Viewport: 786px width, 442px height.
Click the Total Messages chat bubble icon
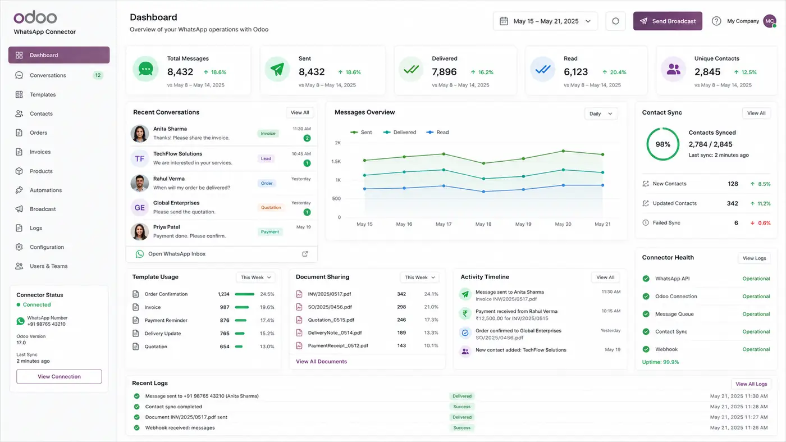pos(146,69)
